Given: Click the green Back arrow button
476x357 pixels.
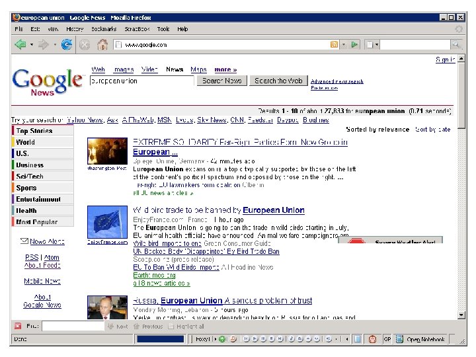Looking at the screenshot, I should 20,45.
